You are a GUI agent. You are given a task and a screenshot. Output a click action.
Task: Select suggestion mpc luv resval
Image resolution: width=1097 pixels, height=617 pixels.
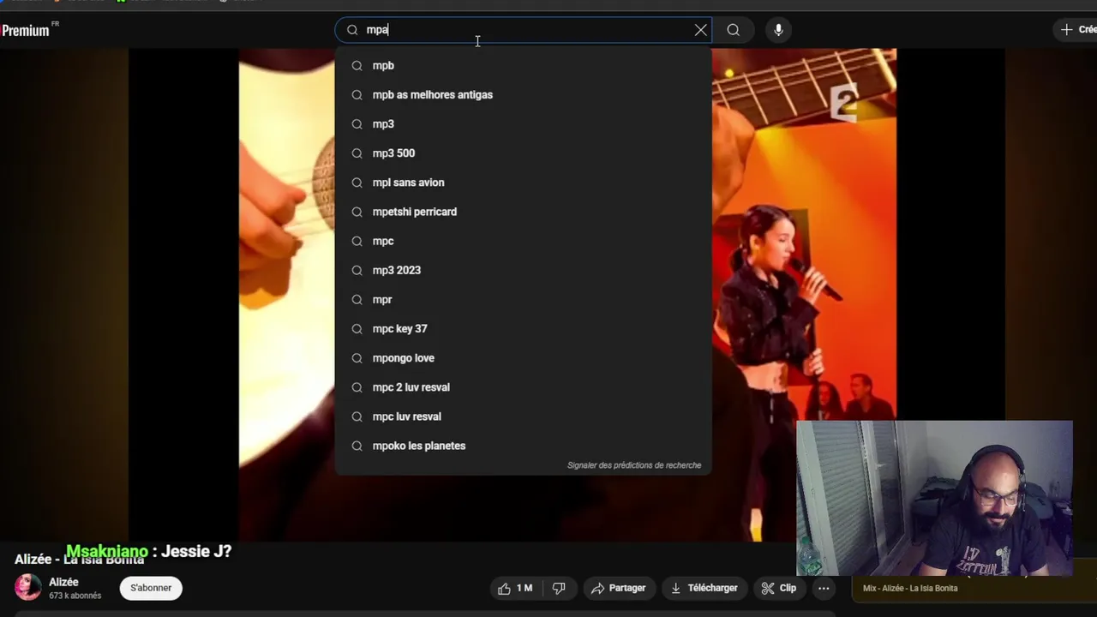point(523,416)
